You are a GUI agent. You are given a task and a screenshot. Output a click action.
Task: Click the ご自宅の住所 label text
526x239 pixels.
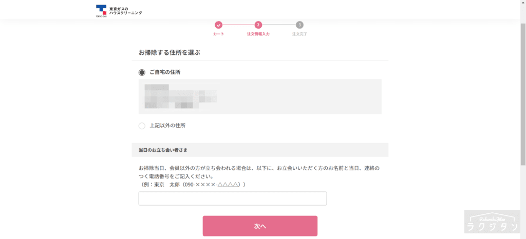coord(165,72)
